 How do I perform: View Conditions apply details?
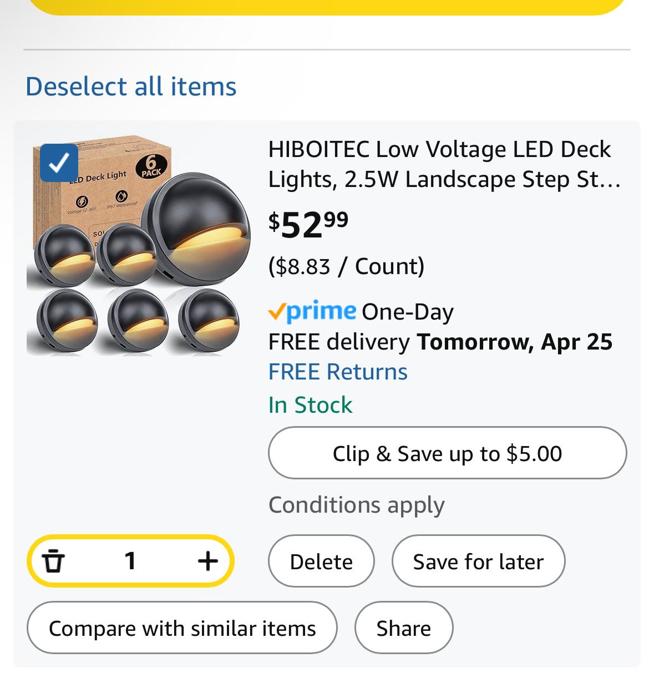pyautogui.click(x=356, y=505)
